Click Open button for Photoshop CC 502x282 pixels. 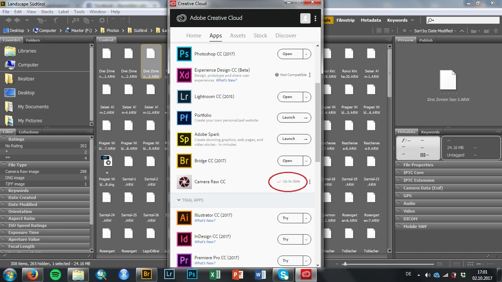coord(290,54)
